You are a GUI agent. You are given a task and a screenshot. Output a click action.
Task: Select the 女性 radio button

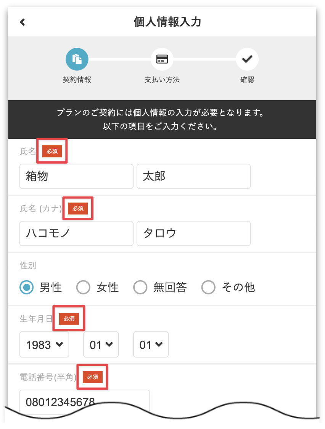[84, 288]
